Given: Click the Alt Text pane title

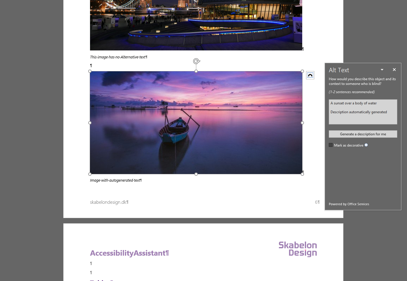Looking at the screenshot, I should click(339, 70).
